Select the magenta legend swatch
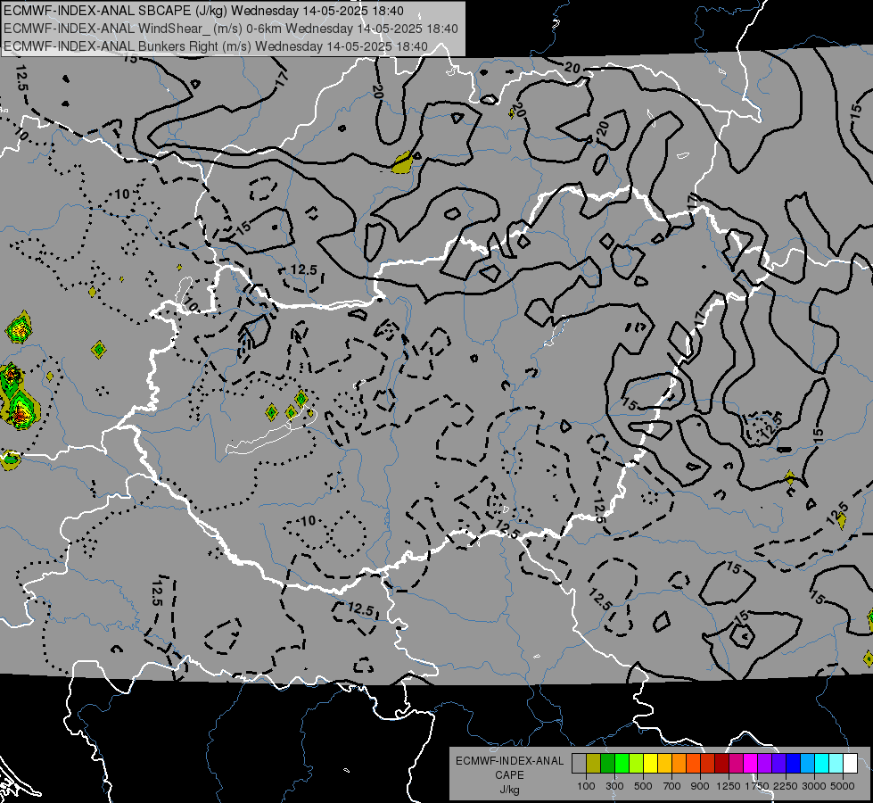Image resolution: width=873 pixels, height=803 pixels. pyautogui.click(x=751, y=763)
